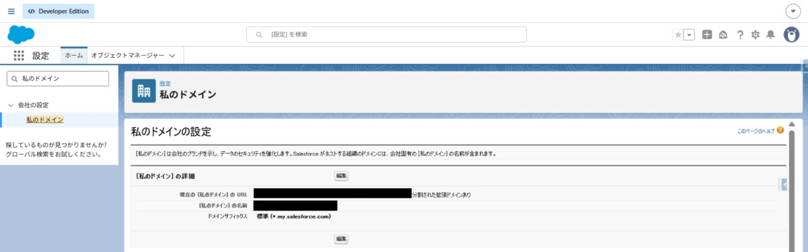Click the 設定 app name label

[41, 56]
